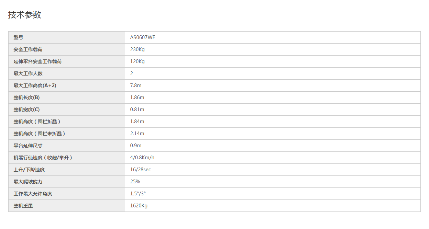Select the 平台延伸尺寸 label
The image size is (429, 229).
28,146
